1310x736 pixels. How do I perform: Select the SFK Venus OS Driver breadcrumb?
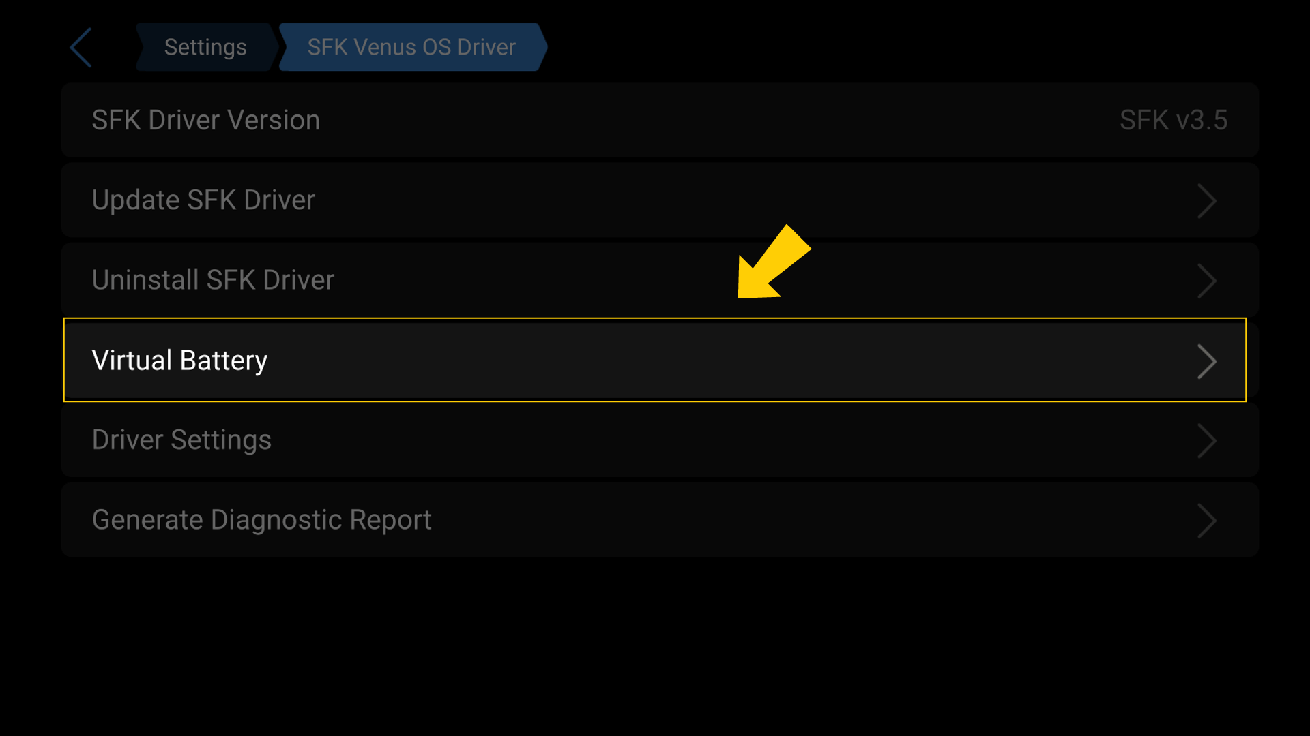click(411, 47)
